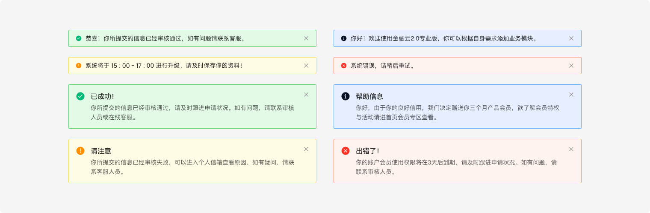Close the 请注意 warning card
Screen dimensions: 650x213
point(306,149)
